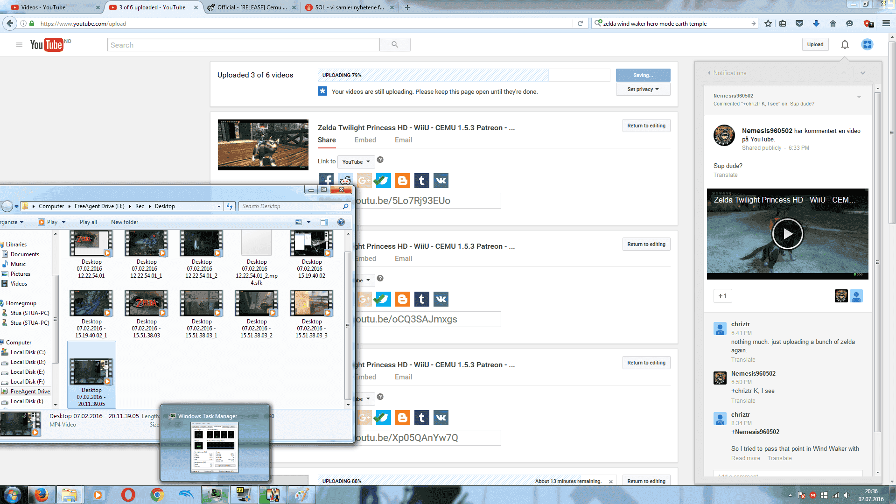
Task: Go to the Firefox home page
Action: coord(833,23)
